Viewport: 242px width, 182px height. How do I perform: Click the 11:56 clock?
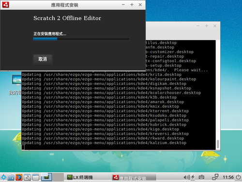click(x=228, y=177)
